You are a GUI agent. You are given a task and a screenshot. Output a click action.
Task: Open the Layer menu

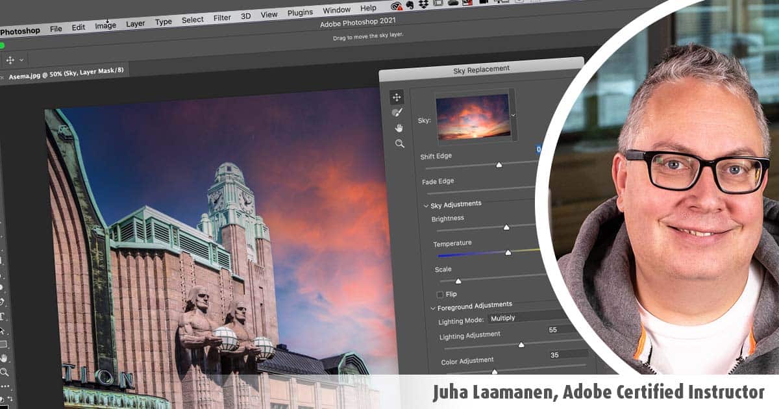pyautogui.click(x=135, y=24)
